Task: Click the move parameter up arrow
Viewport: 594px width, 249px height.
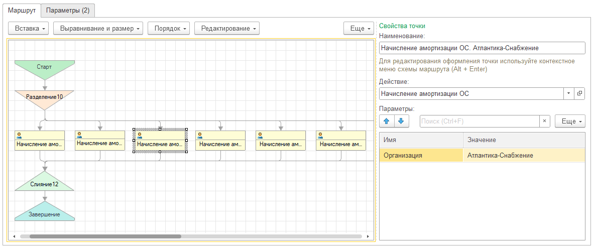Action: tap(387, 121)
